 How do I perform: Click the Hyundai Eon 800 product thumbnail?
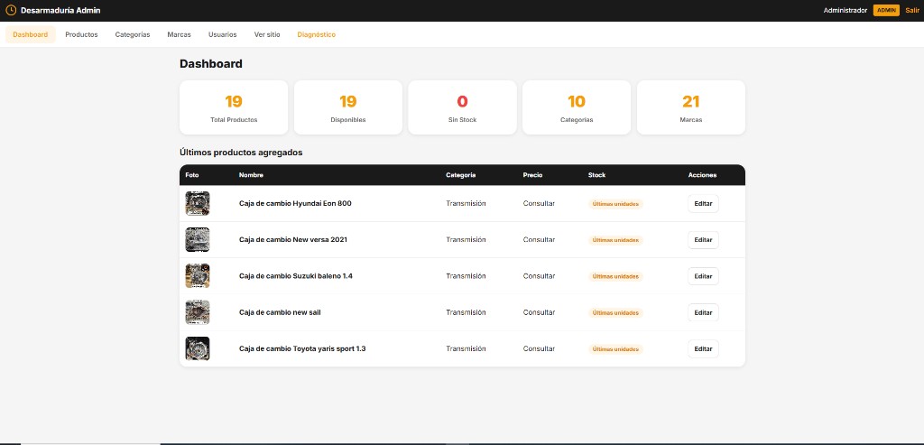[x=198, y=203]
